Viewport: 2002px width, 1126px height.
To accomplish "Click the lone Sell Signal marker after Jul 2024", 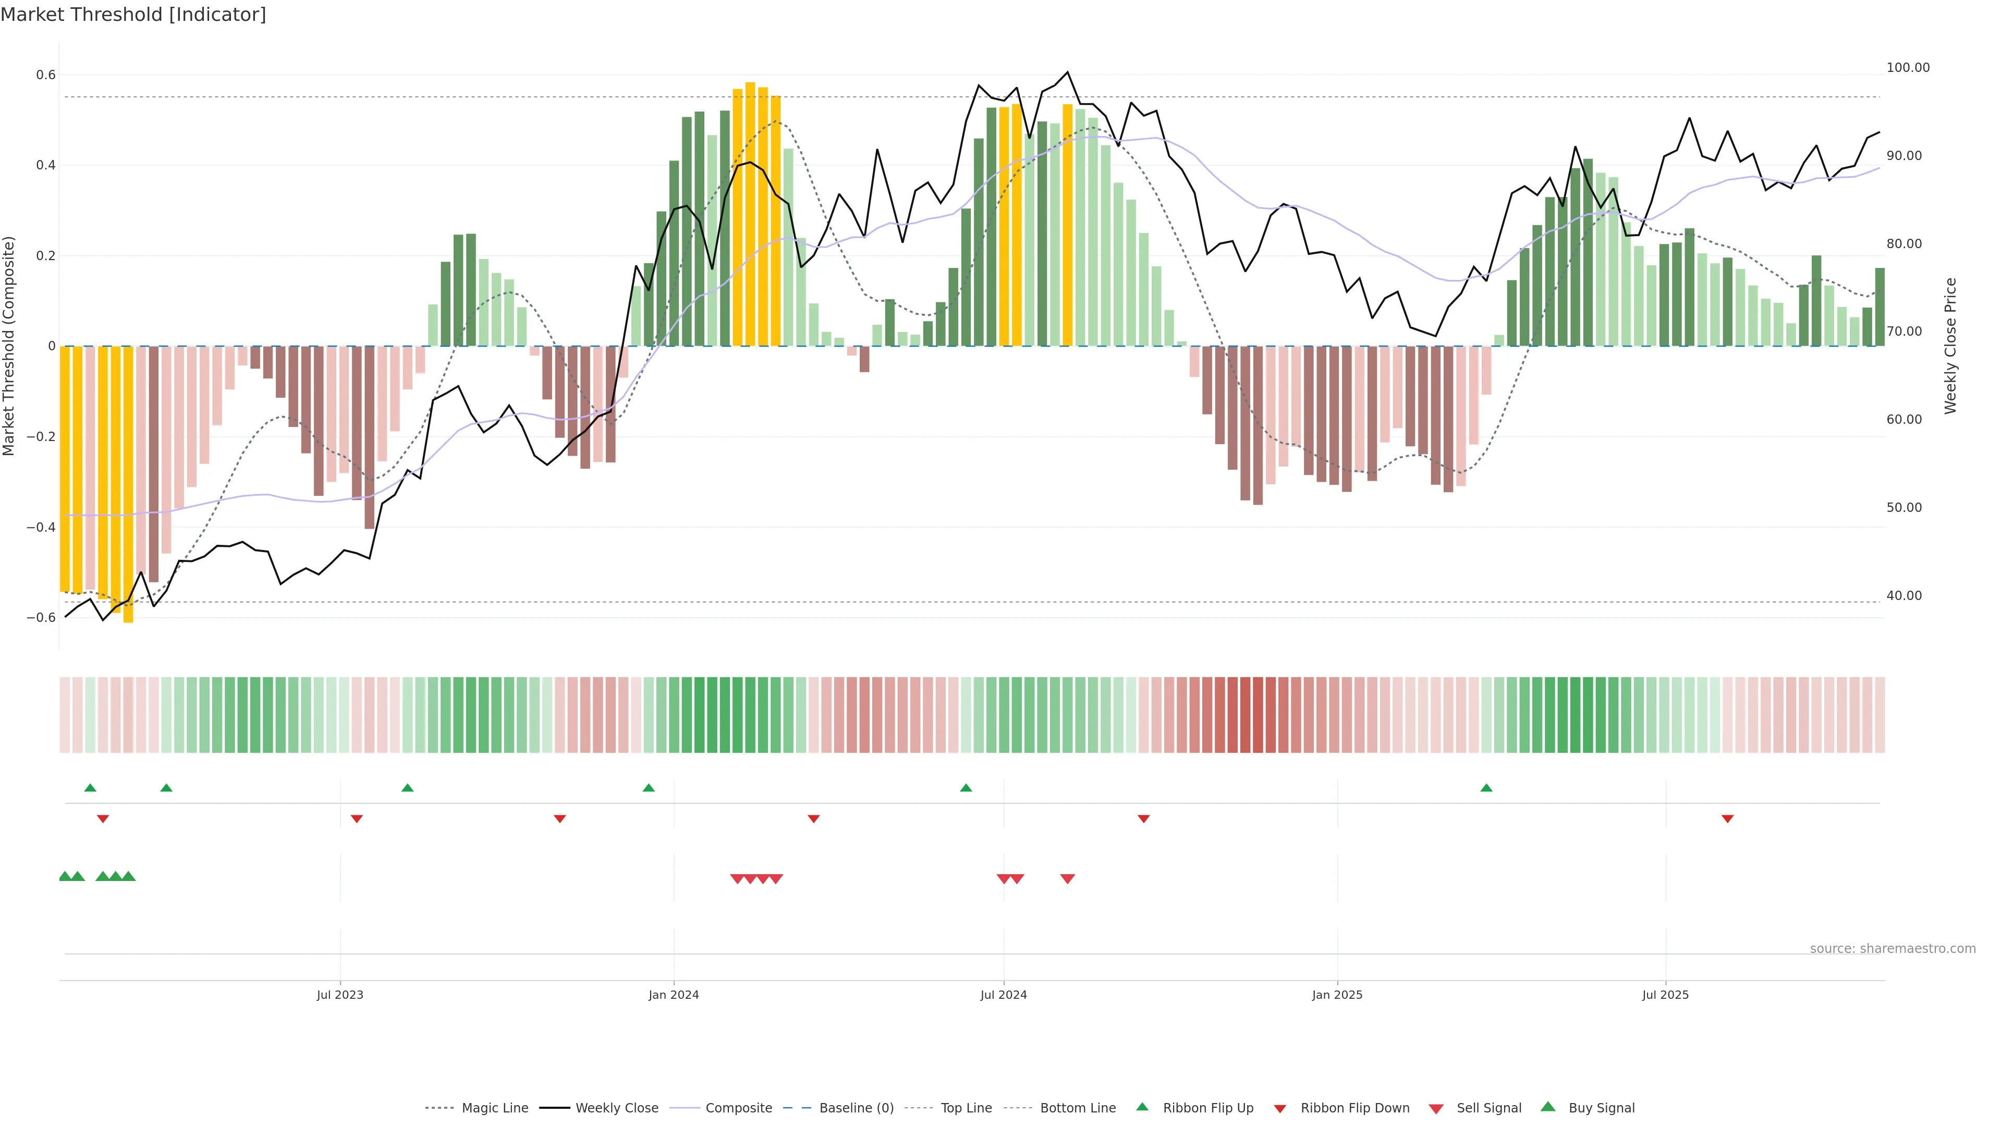I will [x=1068, y=879].
